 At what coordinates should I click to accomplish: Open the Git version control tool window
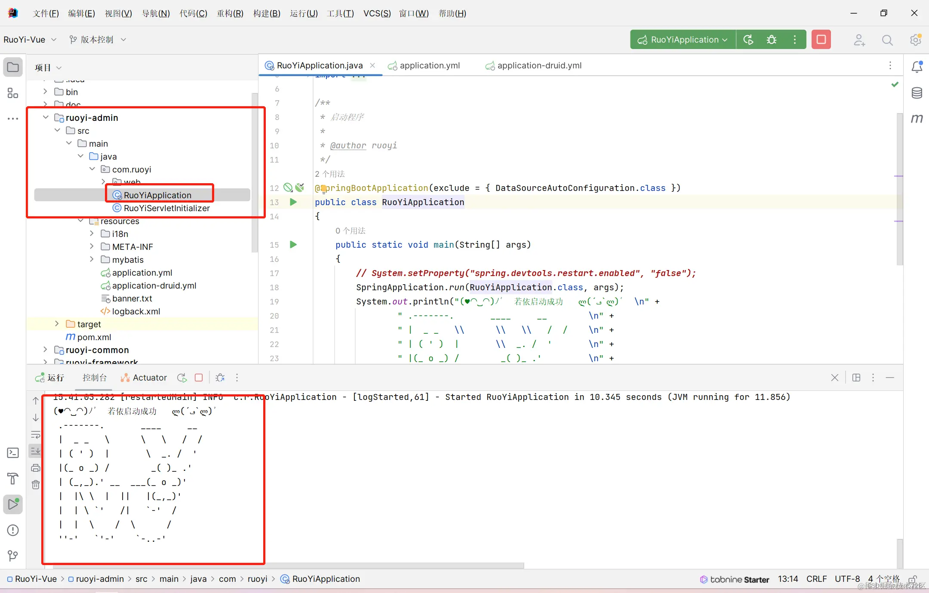tap(13, 556)
